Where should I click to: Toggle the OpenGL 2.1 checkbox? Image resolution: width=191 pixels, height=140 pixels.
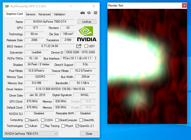tap(77, 126)
